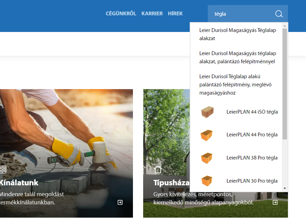Screen dimensions: 306x219
Task: Open the HÍREK menu item
Action: pos(175,14)
